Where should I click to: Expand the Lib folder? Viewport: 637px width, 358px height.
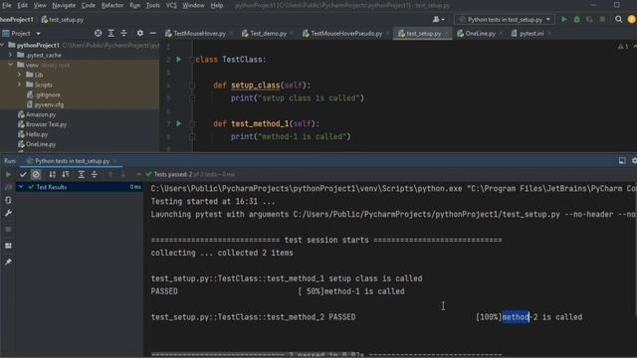point(19,75)
